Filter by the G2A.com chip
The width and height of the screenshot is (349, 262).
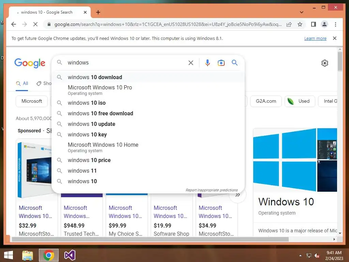(266, 101)
